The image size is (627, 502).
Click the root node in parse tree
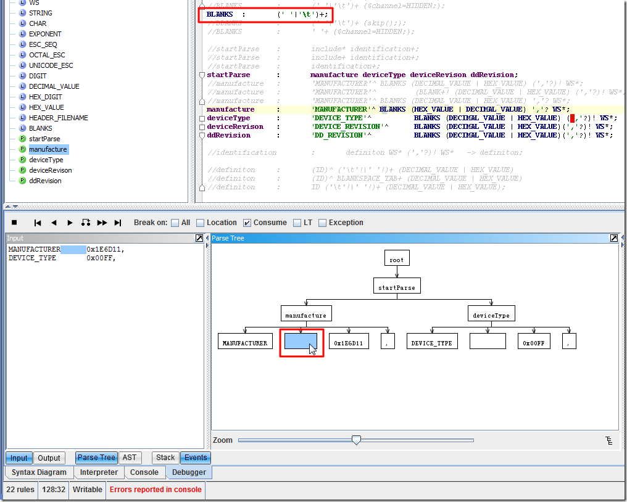click(397, 258)
